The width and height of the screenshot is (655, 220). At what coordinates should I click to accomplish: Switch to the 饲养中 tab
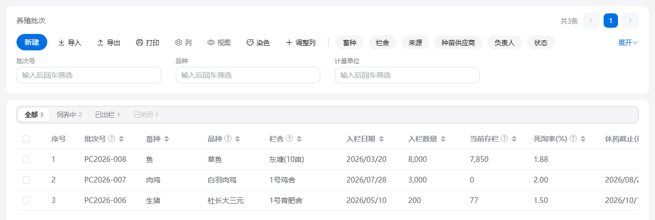(69, 115)
